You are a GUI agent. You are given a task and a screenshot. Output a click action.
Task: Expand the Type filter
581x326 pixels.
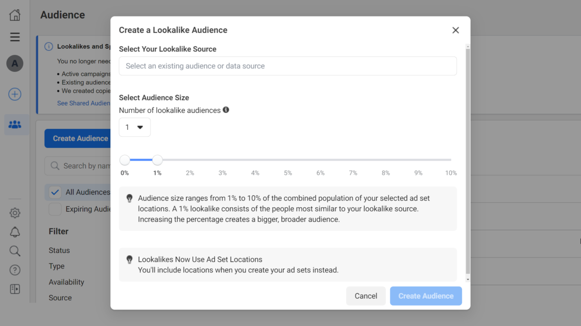point(56,266)
